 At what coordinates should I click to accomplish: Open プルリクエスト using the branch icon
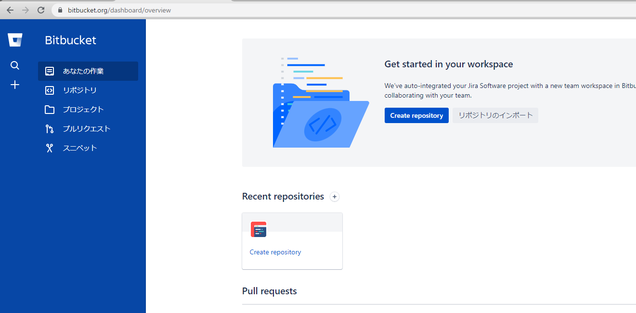coord(49,128)
